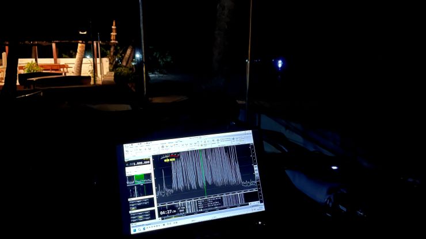Click the left yellow label under the S-meter
This screenshot has height=239, width=426.
click(166, 160)
